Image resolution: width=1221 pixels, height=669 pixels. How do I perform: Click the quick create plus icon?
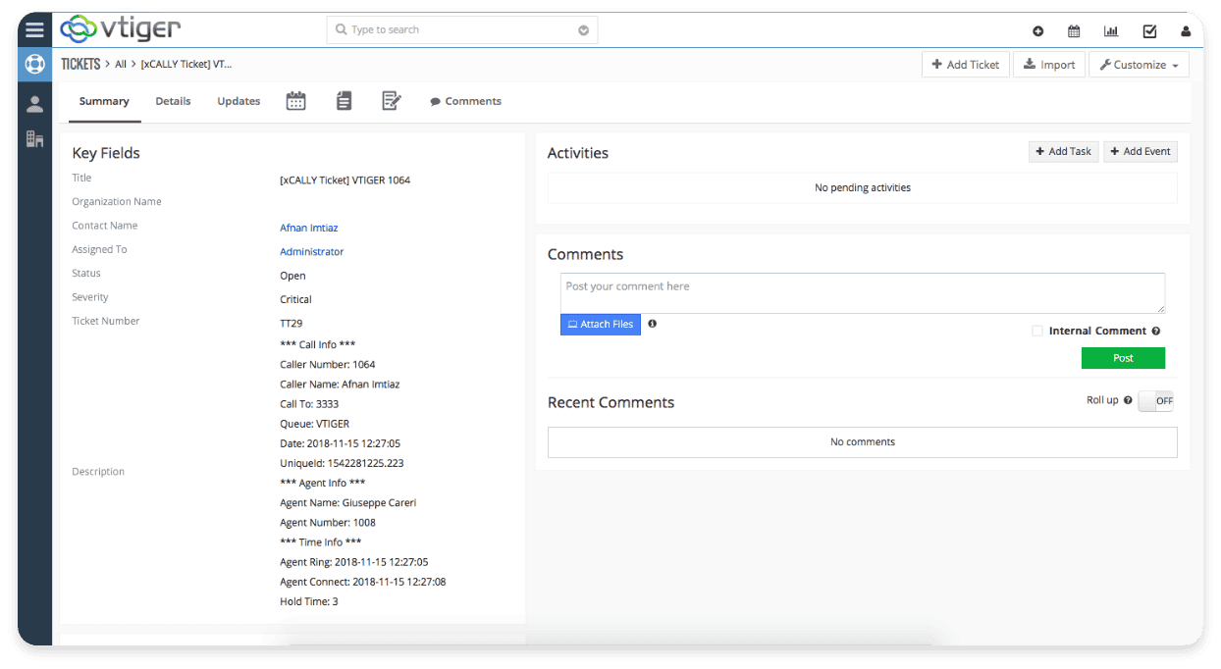(1038, 31)
